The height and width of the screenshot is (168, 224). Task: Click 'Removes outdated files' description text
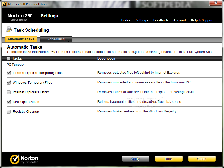139,72
